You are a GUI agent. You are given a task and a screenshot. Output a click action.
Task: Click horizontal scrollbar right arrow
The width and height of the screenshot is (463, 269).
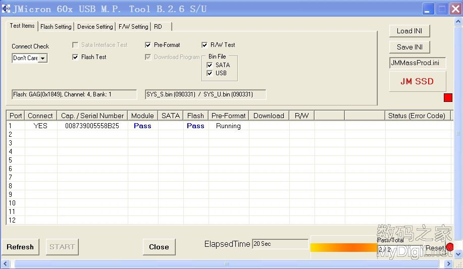click(448, 263)
